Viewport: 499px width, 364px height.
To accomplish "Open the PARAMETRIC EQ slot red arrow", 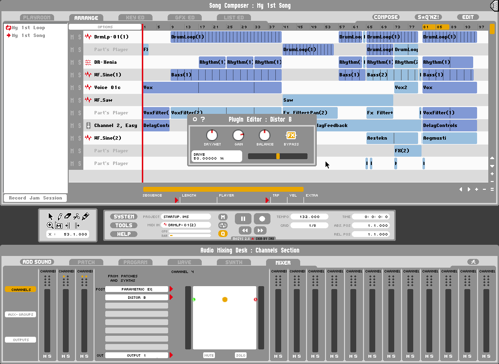I will point(171,289).
